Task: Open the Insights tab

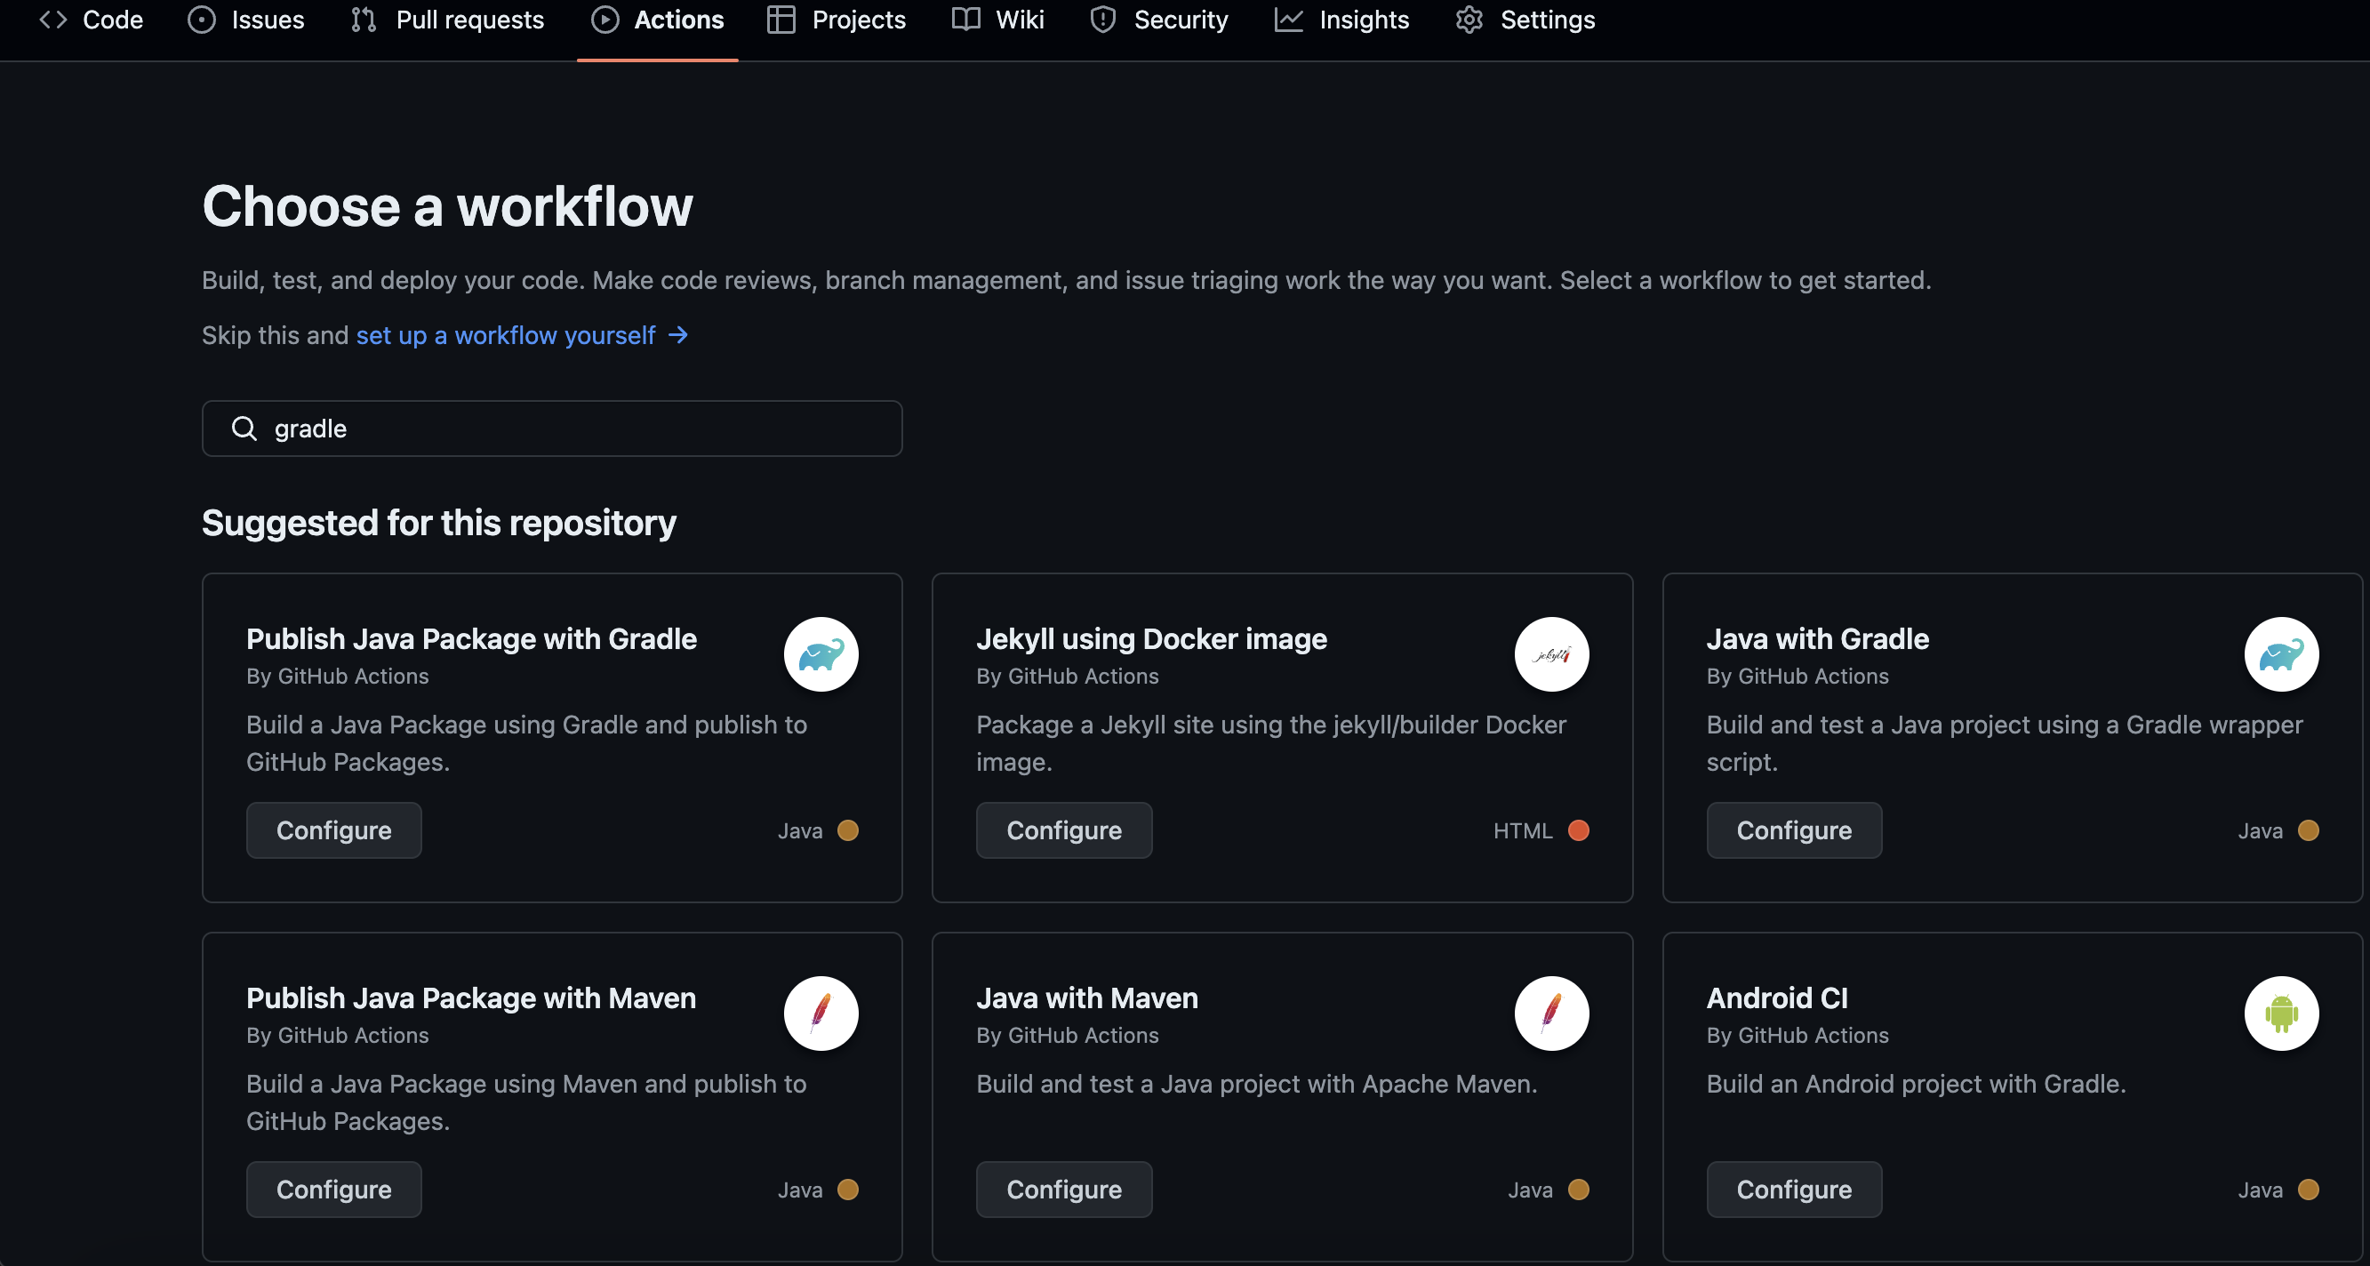Action: pos(1341,20)
